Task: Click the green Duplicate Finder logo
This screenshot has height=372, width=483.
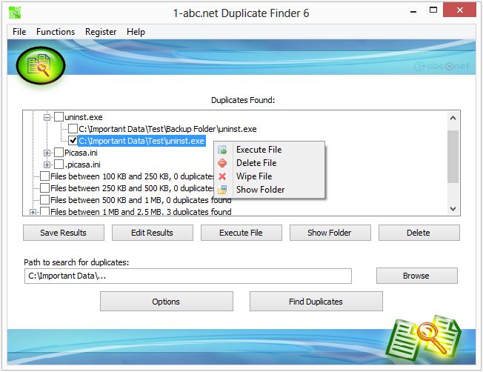Action: [x=41, y=65]
